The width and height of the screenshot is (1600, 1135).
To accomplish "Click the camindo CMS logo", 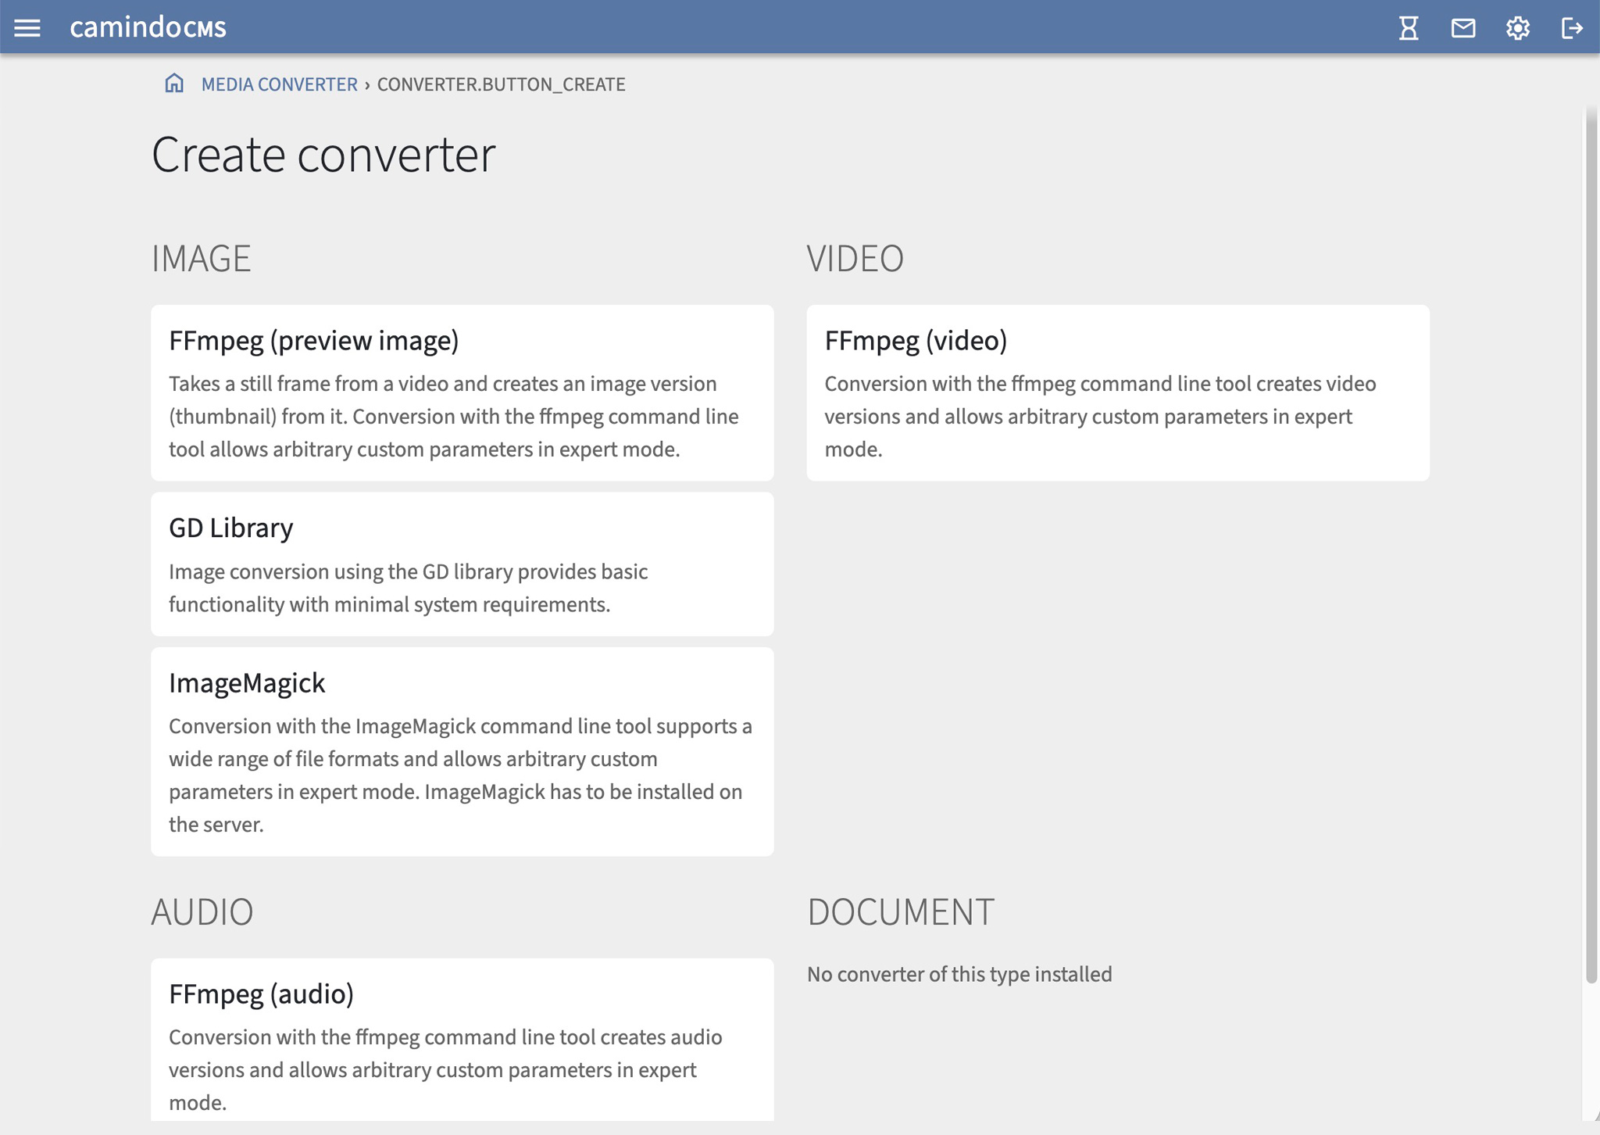I will (148, 27).
